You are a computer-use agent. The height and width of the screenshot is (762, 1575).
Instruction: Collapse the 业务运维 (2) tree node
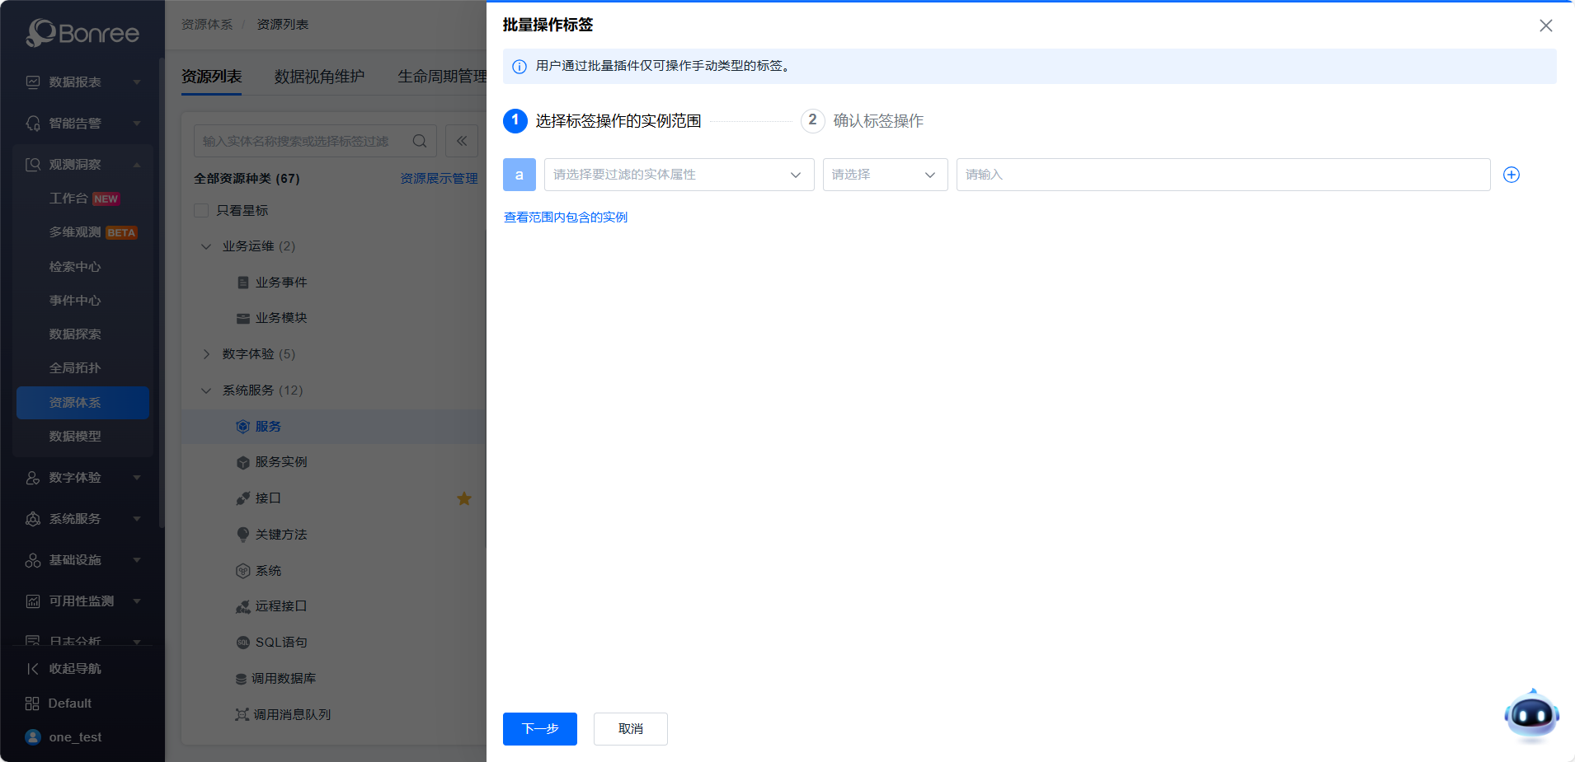(x=206, y=246)
